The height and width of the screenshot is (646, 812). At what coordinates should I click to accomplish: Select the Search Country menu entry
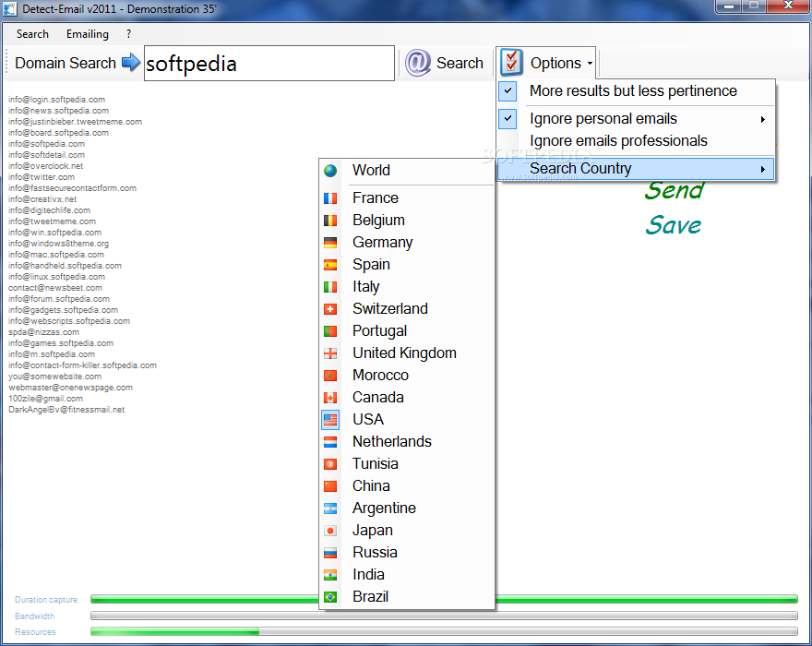click(x=636, y=169)
